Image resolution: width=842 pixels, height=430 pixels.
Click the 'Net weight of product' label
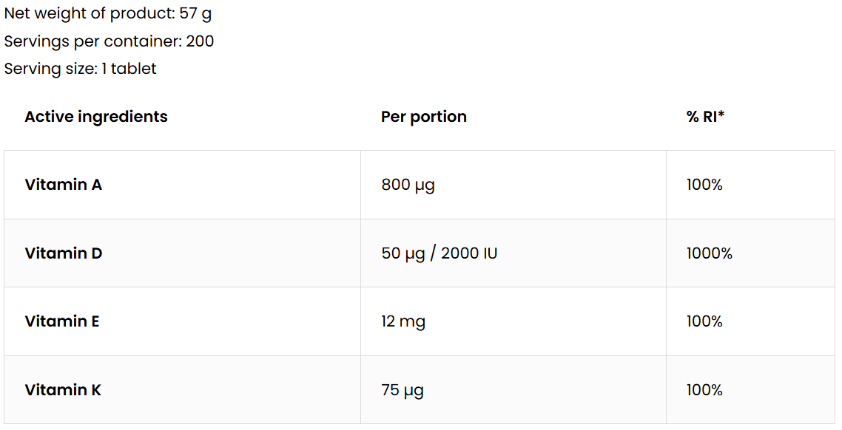tap(89, 13)
